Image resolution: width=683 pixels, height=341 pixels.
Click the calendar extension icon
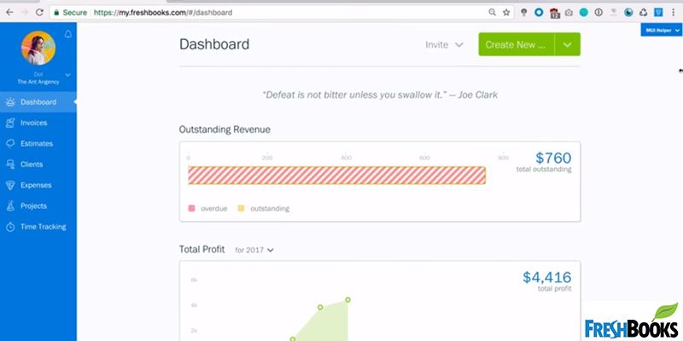tap(554, 13)
